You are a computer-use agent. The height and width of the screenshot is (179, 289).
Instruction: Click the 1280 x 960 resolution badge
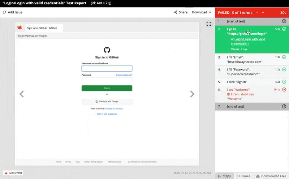click(13, 173)
